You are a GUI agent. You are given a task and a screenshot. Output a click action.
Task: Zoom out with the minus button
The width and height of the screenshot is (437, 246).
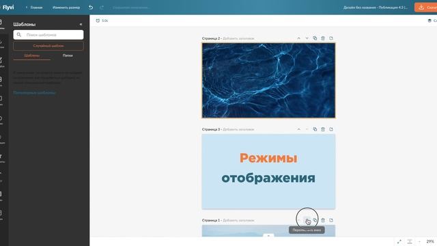tap(419, 241)
